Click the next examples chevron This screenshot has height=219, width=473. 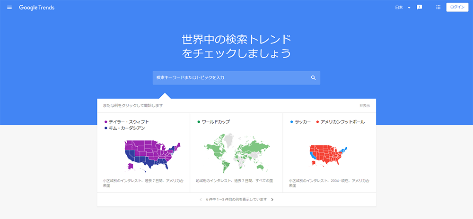click(272, 200)
